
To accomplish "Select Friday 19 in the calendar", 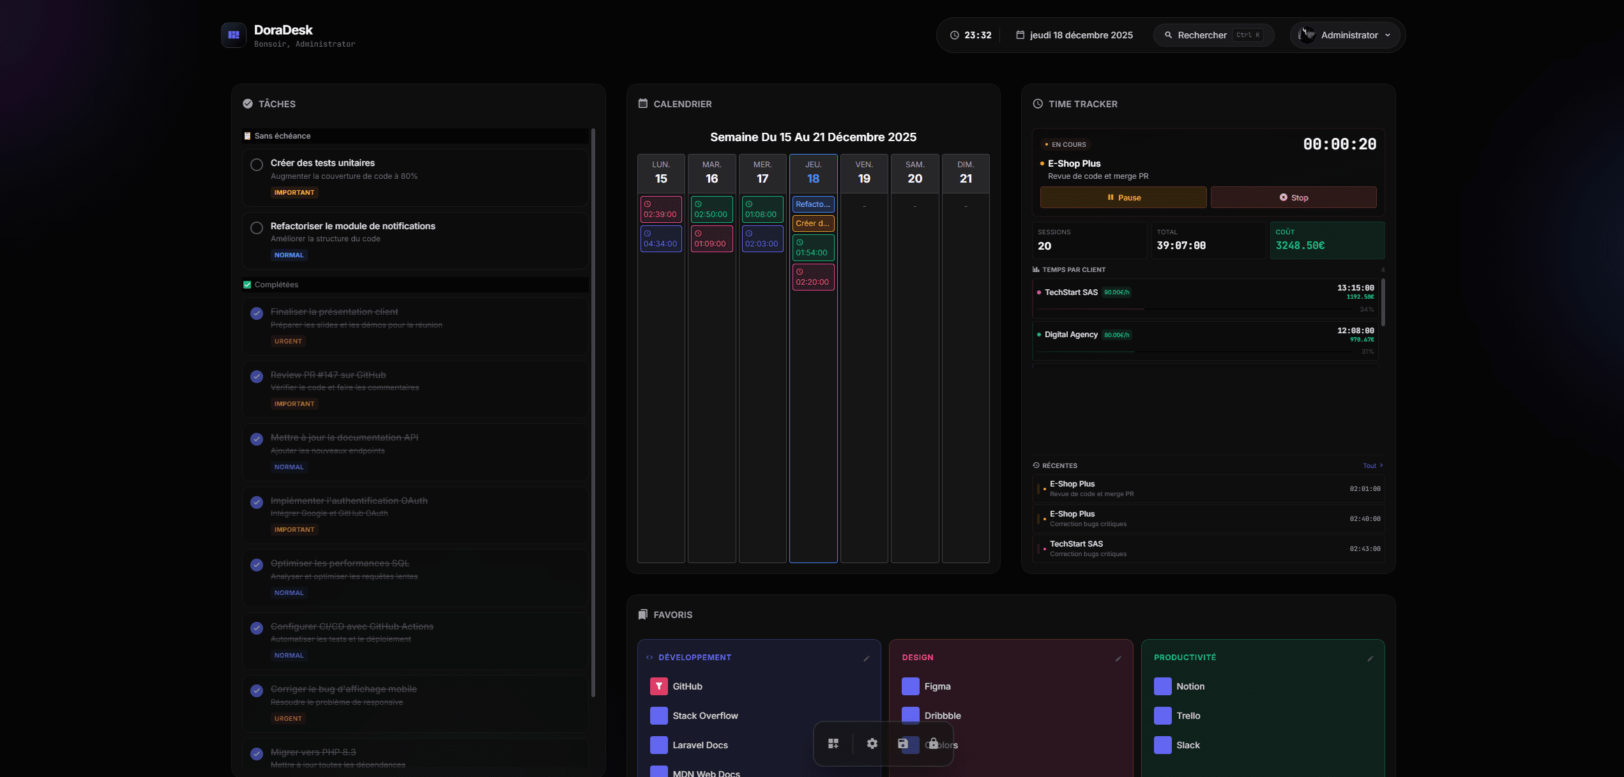I will point(863,173).
